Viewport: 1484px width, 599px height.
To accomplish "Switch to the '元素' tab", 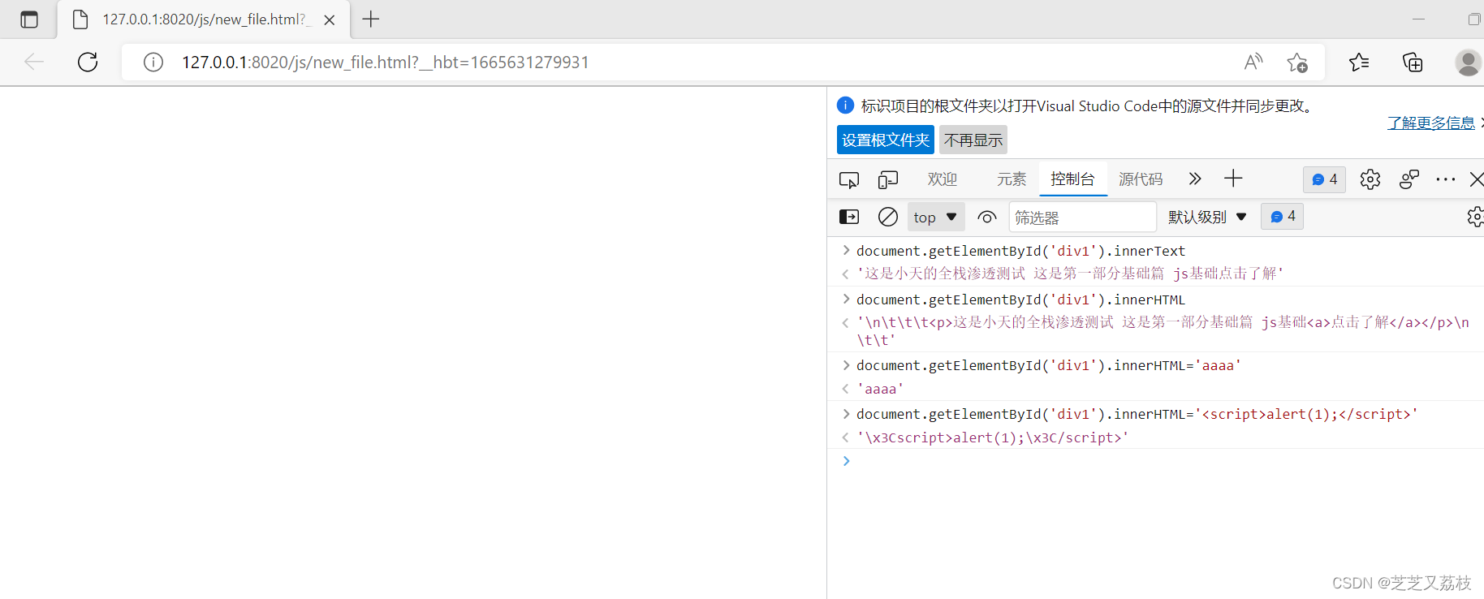I will click(1012, 179).
